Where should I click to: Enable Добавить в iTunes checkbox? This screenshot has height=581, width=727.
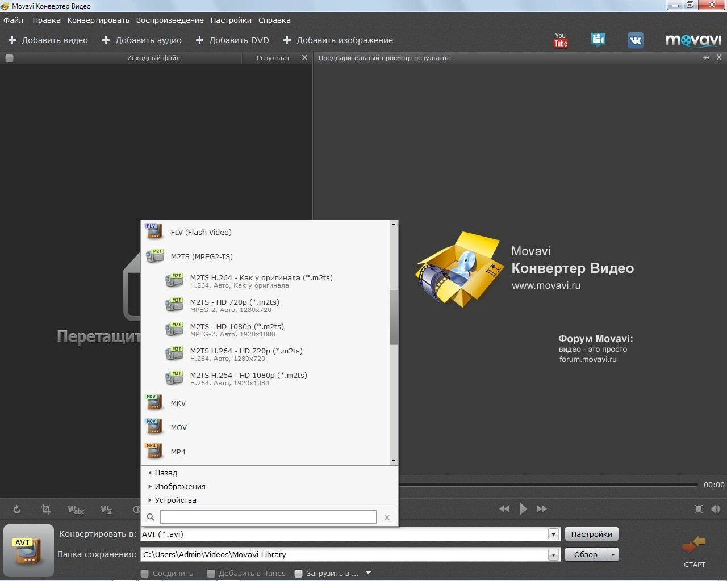211,574
